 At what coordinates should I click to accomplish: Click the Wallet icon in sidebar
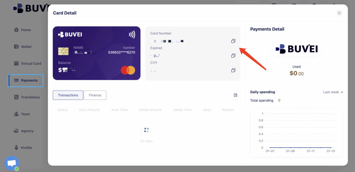coord(16,47)
